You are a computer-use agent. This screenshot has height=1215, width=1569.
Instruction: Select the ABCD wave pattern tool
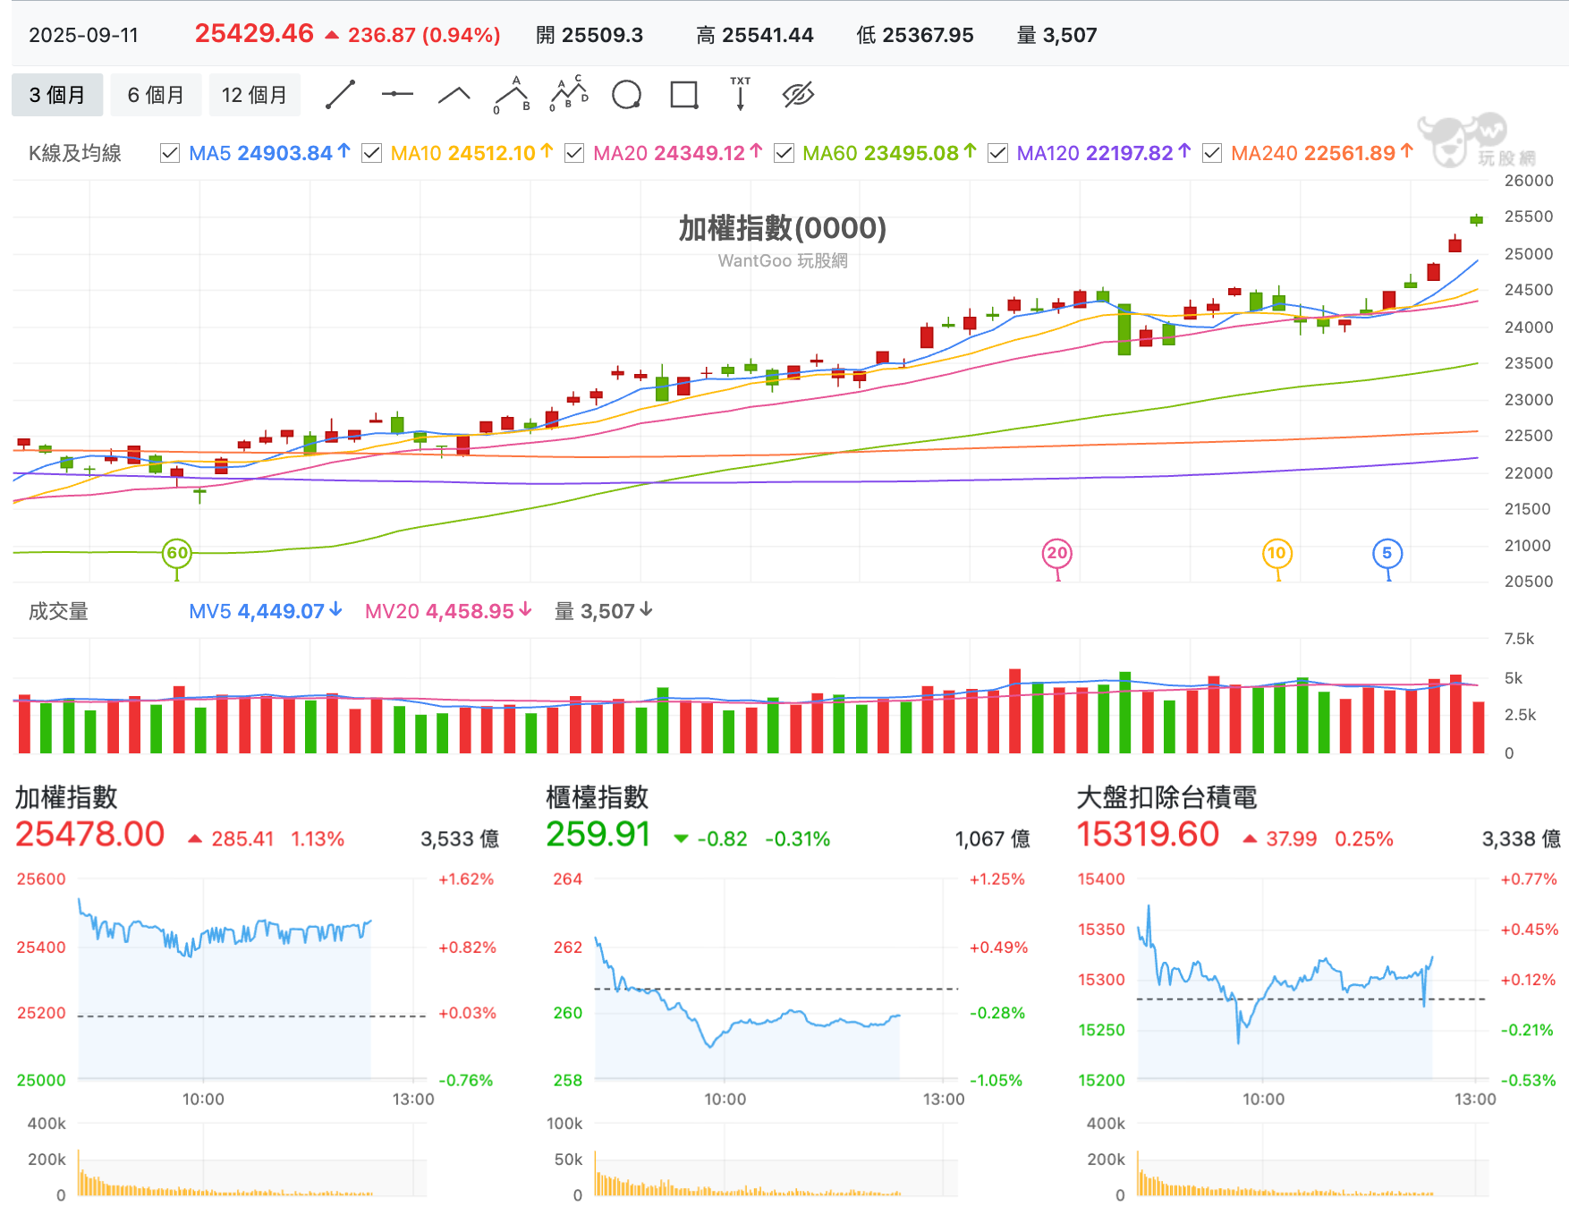pos(569,95)
